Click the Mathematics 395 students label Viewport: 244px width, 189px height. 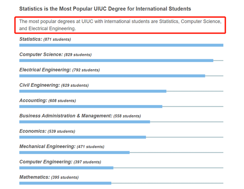click(49, 177)
